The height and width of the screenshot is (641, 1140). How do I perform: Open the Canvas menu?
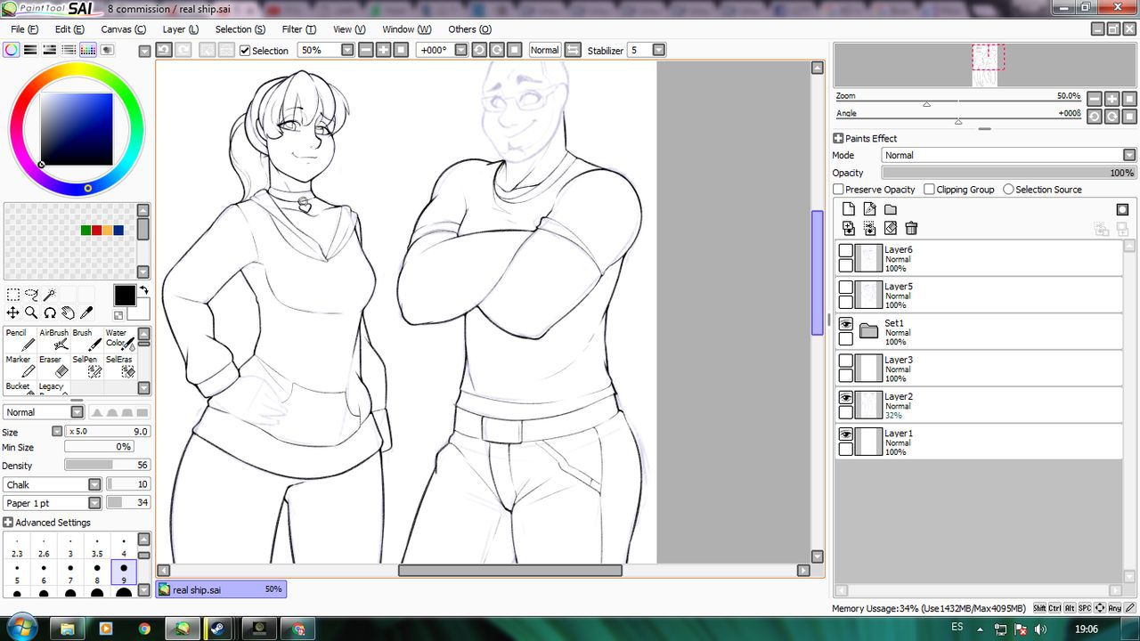tap(123, 29)
